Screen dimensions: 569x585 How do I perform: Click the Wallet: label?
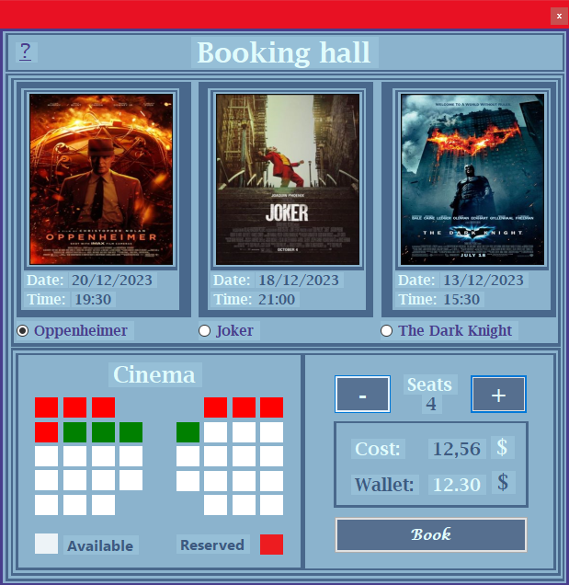[384, 485]
